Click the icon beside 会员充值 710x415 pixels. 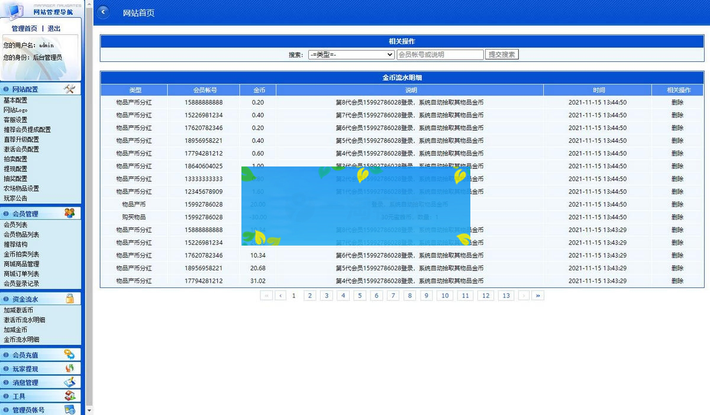[x=69, y=355]
